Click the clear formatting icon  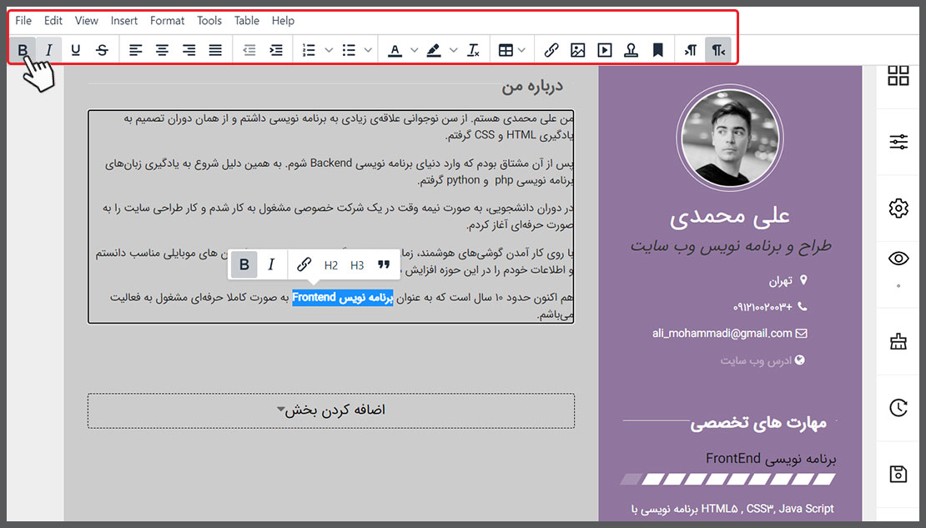474,50
